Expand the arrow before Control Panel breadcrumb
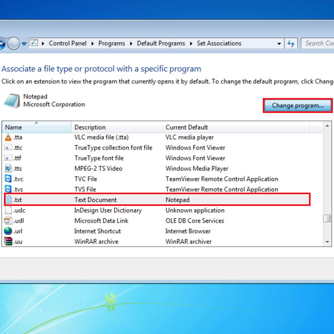The width and height of the screenshot is (334, 334). pyautogui.click(x=43, y=43)
